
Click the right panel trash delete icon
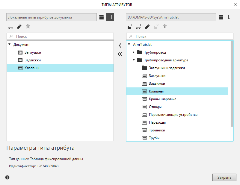click(164, 27)
